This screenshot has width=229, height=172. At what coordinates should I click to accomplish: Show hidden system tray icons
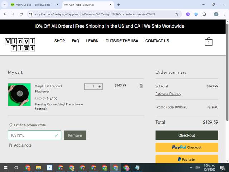191,168
